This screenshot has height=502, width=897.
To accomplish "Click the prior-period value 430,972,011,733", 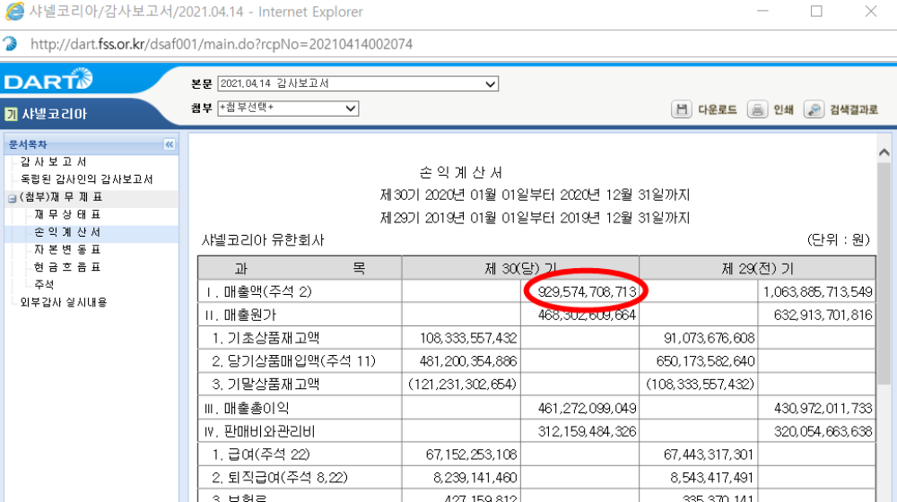I will (x=823, y=408).
